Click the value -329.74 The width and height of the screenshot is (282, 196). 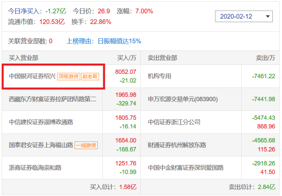coord(126,104)
